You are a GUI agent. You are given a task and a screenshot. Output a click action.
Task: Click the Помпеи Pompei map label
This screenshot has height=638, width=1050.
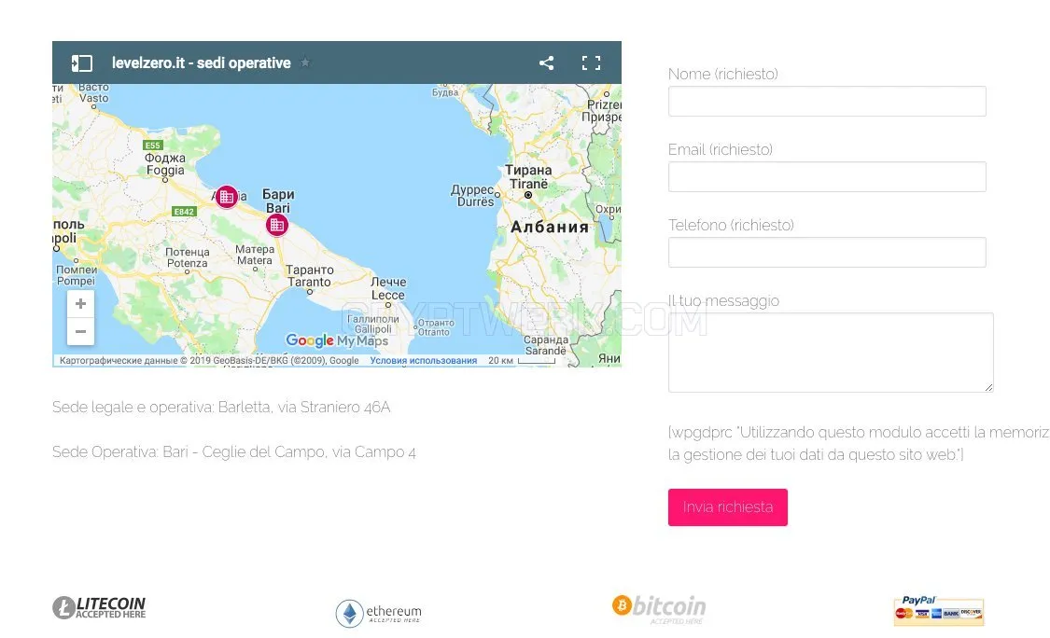pyautogui.click(x=77, y=275)
